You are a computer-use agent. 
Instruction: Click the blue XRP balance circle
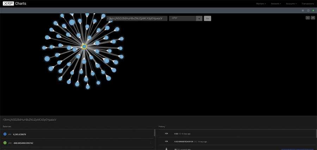[5, 134]
